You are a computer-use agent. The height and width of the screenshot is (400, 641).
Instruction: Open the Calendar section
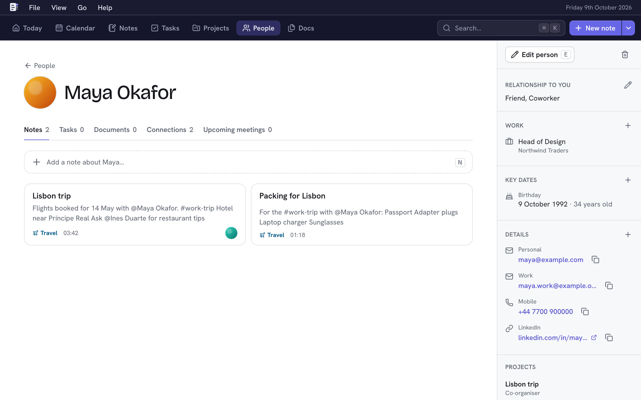click(75, 28)
